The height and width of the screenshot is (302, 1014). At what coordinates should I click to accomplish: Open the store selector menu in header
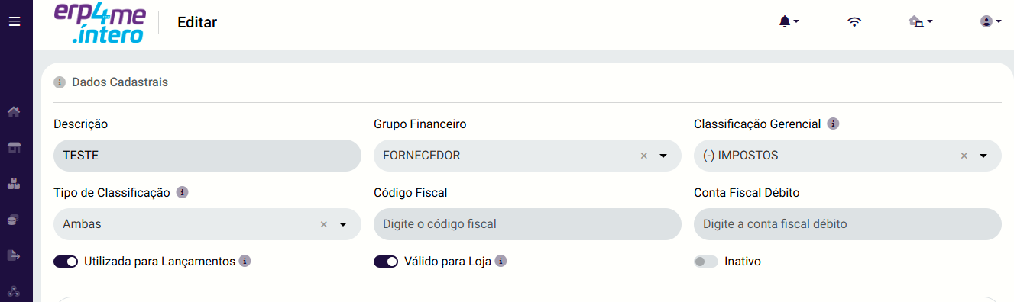point(920,22)
